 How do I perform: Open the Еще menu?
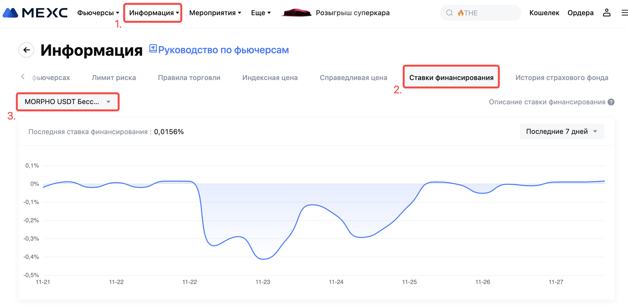coord(261,13)
